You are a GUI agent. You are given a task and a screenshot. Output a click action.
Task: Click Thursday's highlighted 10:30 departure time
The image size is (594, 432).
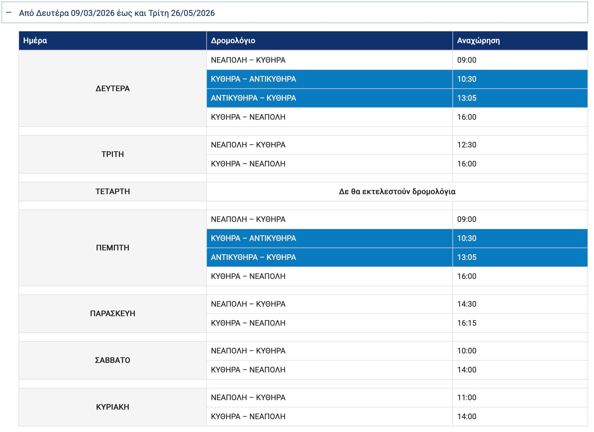coord(466,238)
